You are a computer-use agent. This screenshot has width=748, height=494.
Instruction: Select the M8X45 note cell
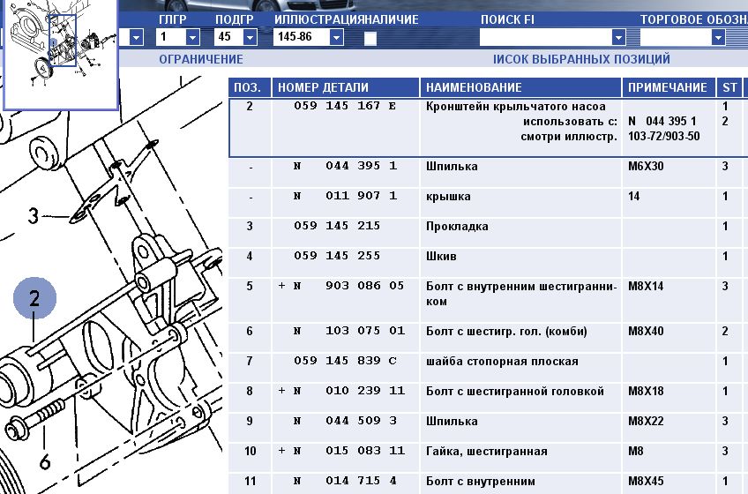click(669, 484)
